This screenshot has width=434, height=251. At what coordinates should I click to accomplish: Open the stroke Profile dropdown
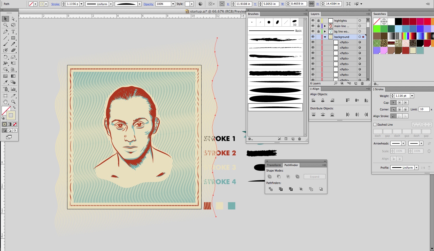(416, 168)
